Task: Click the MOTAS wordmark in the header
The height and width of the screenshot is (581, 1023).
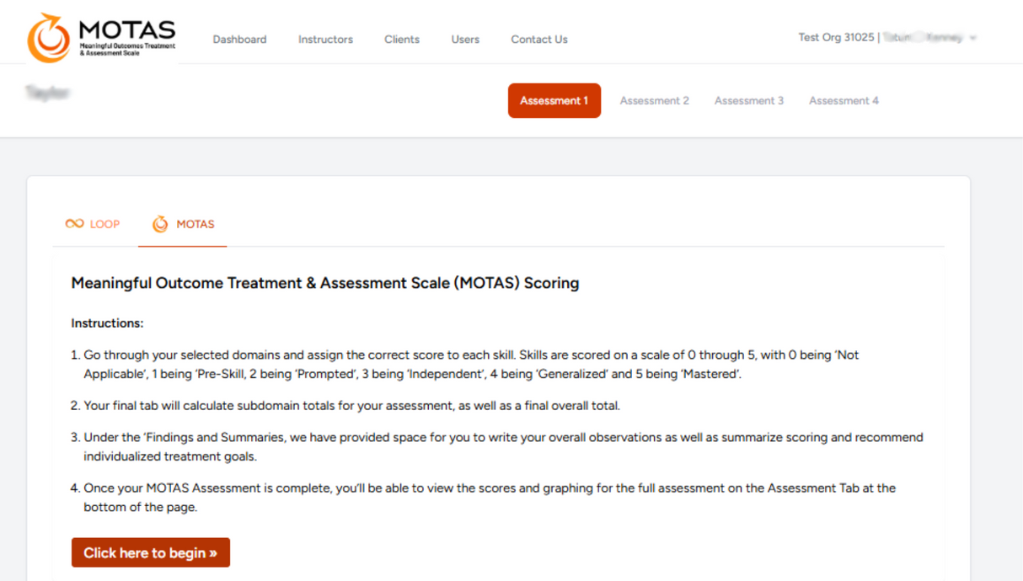Action: tap(127, 32)
